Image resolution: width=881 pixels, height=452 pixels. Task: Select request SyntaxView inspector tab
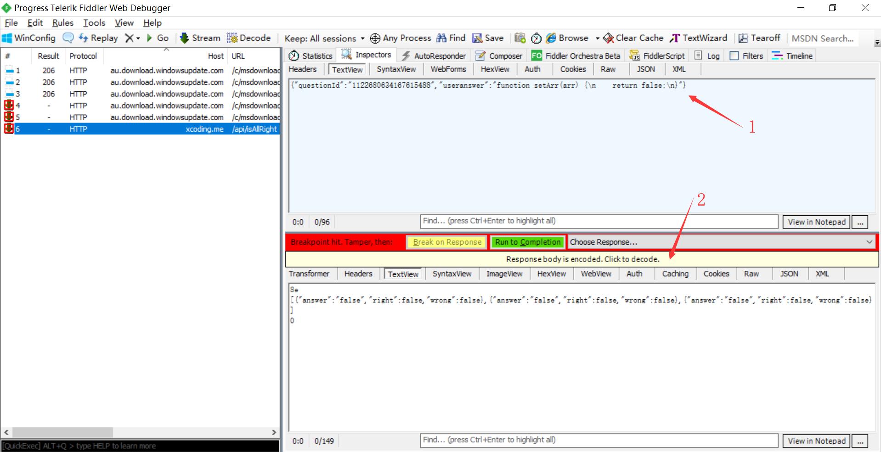[x=396, y=69]
